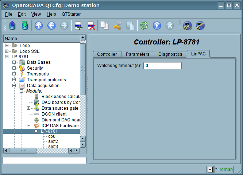The image size is (243, 175).
Task: Select the cpu item in the tree
Action: [52, 136]
